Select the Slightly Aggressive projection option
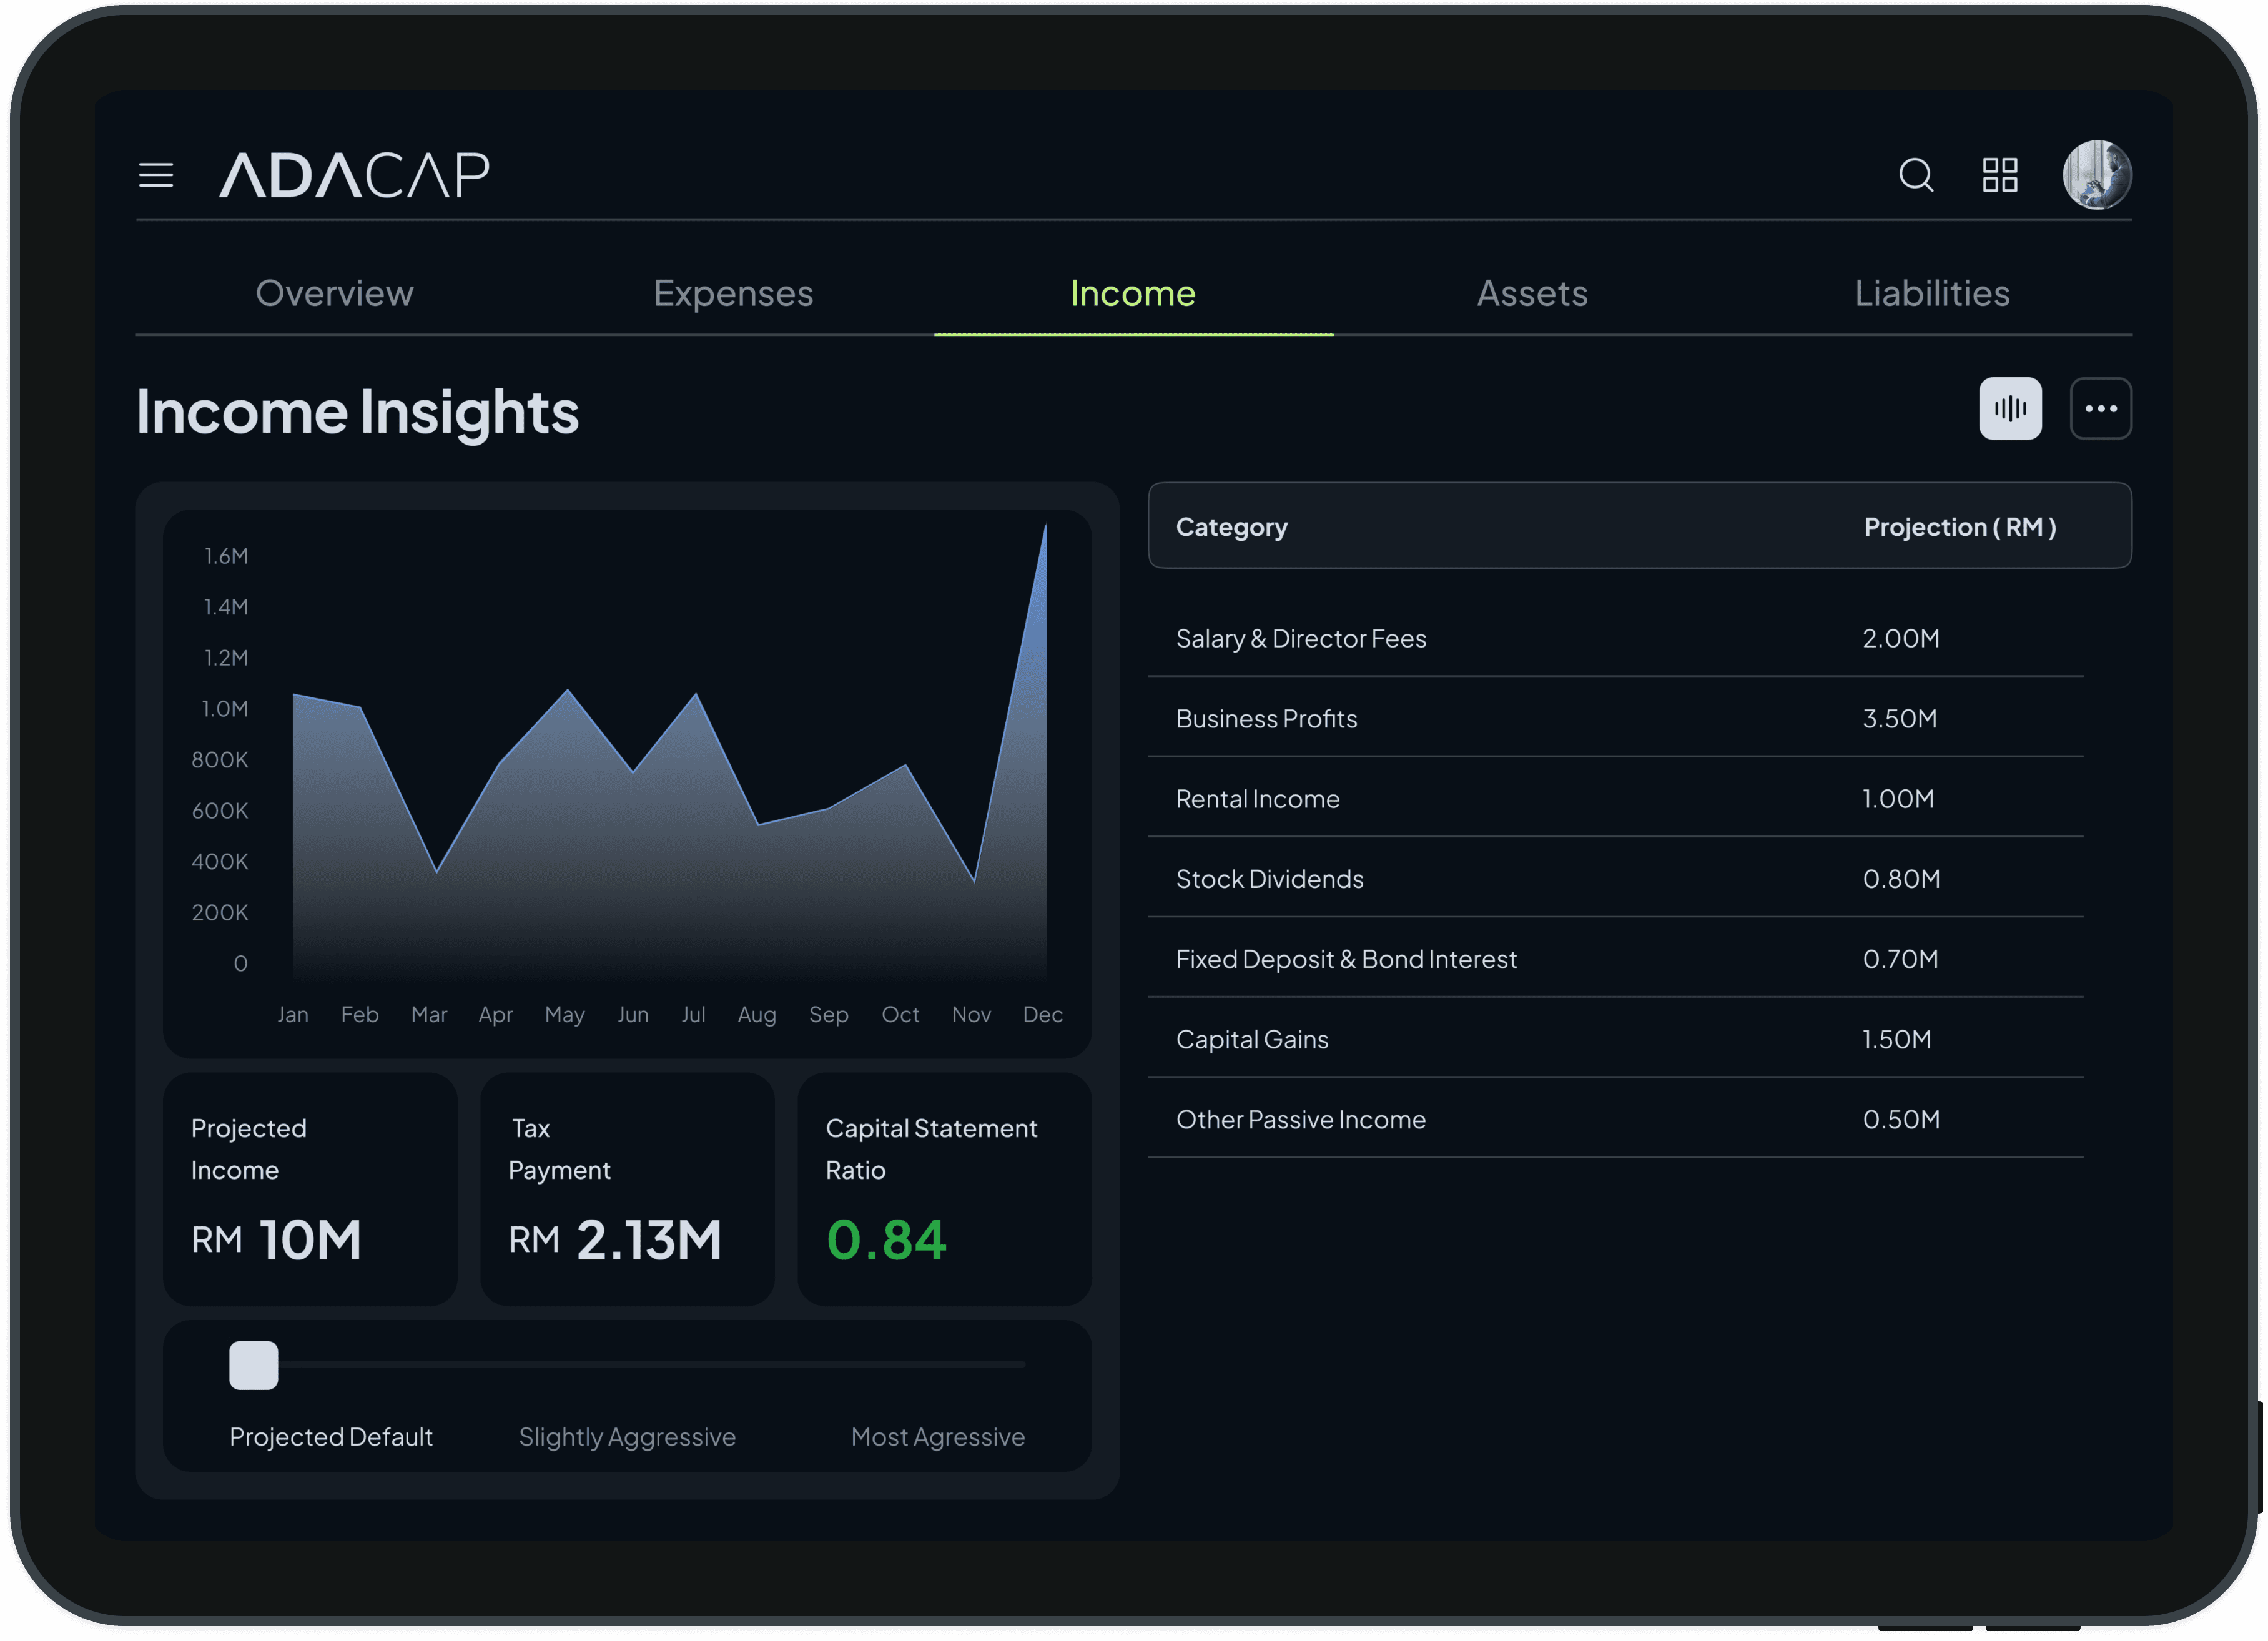2268x1641 pixels. coord(627,1436)
